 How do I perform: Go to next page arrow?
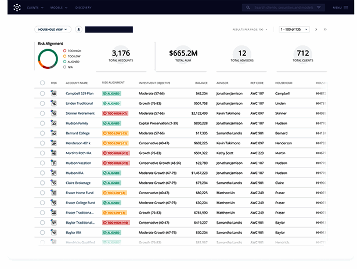(316, 29)
